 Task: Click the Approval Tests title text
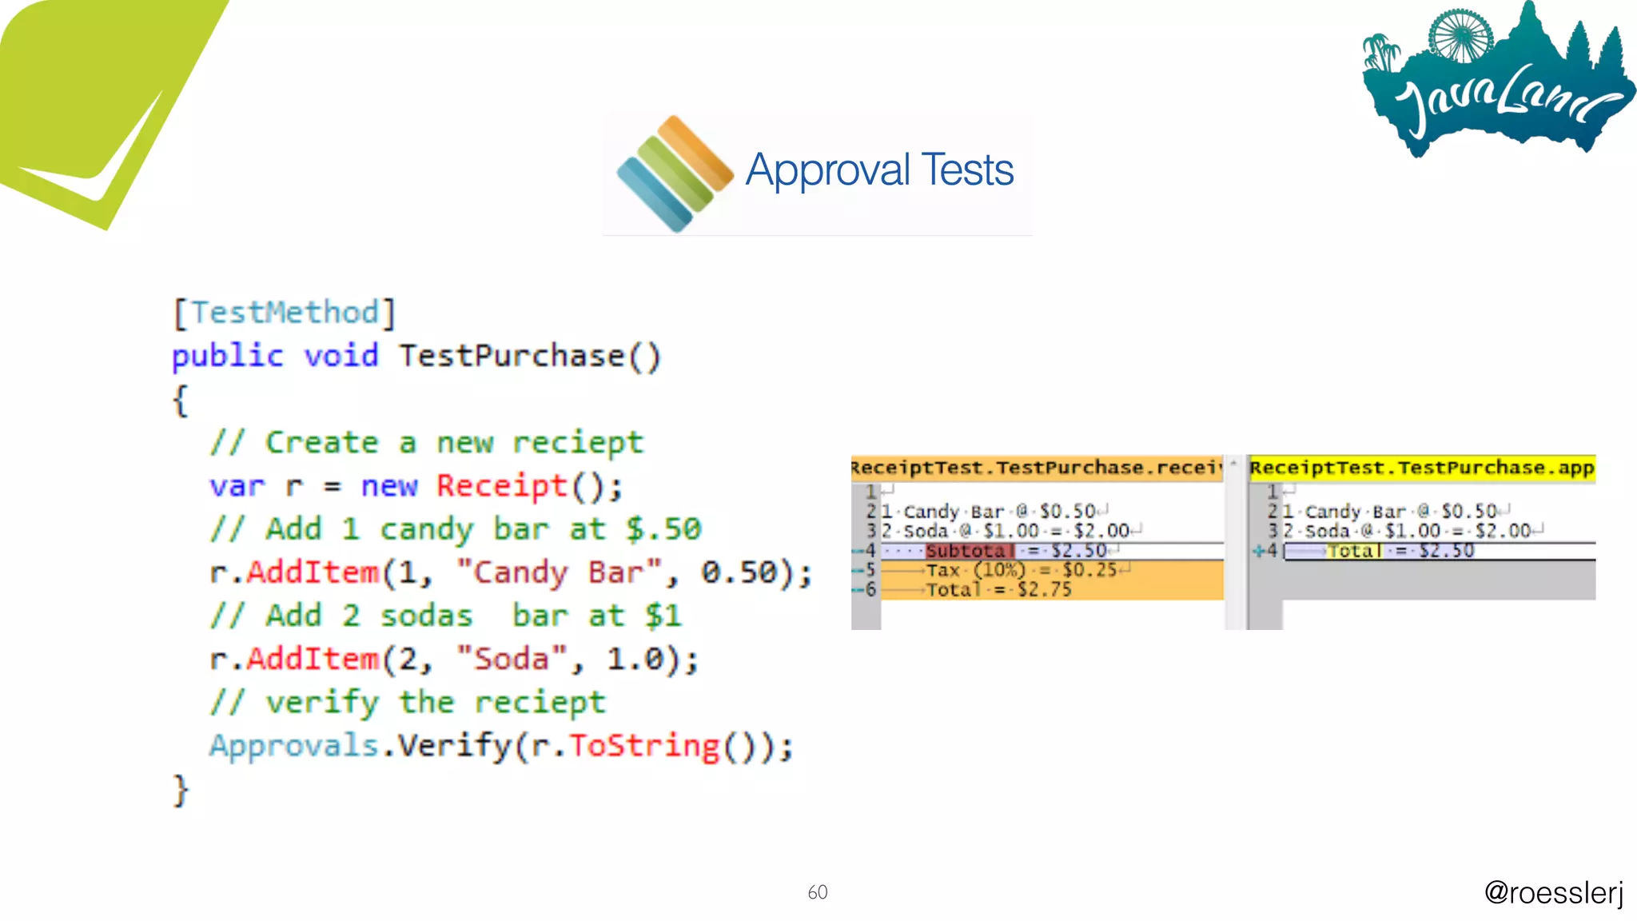tap(879, 170)
